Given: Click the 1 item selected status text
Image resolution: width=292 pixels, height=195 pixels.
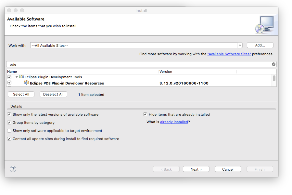Looking at the screenshot, I should (91, 95).
